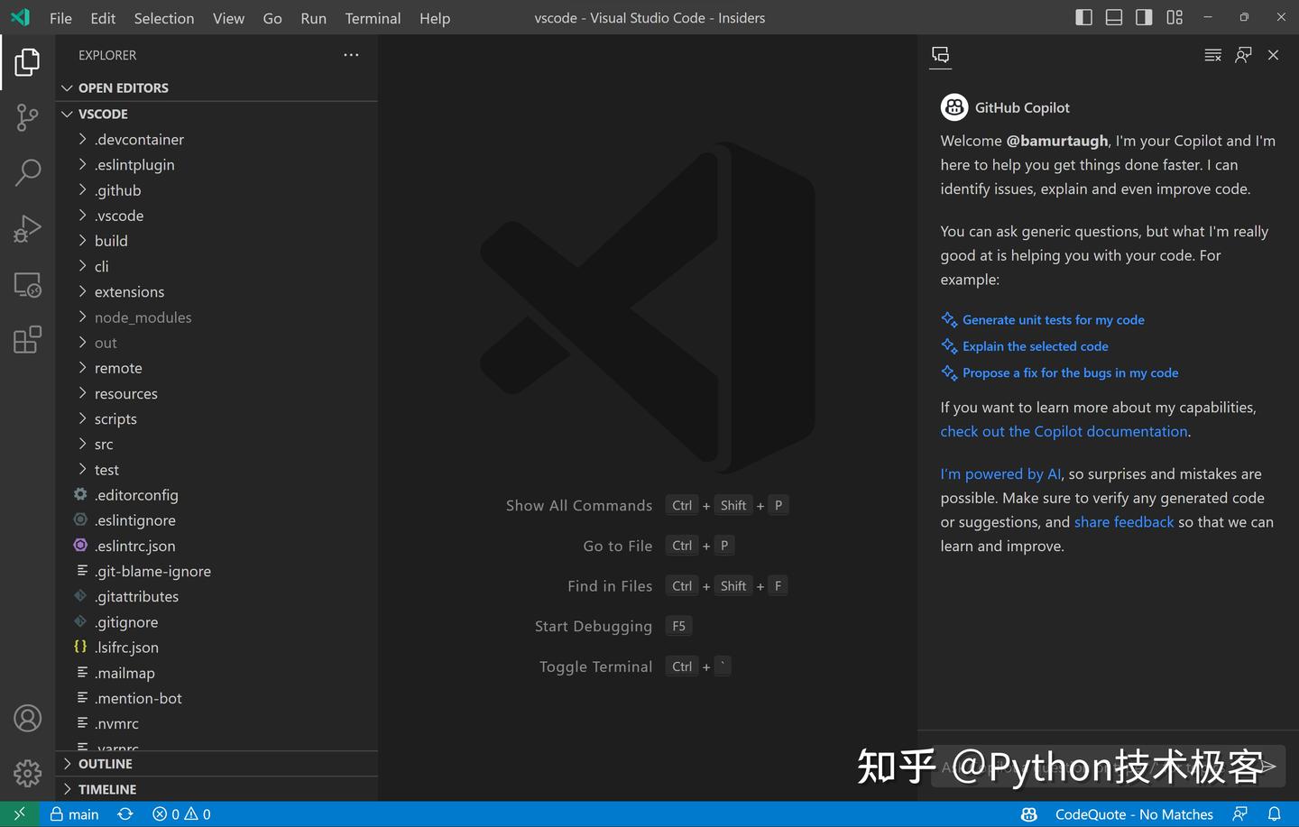Toggle the secondary sidebar visibility

(1143, 17)
